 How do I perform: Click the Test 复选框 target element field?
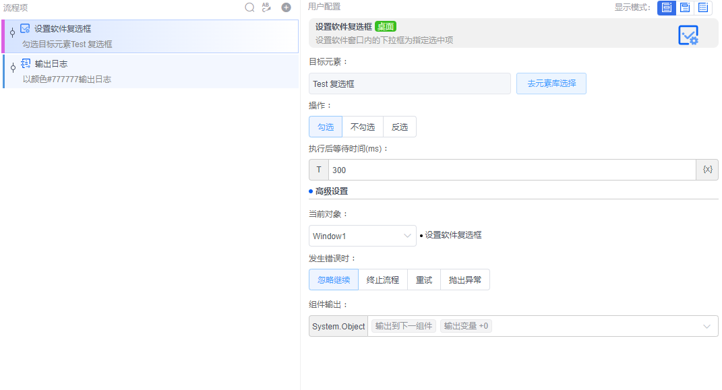410,83
